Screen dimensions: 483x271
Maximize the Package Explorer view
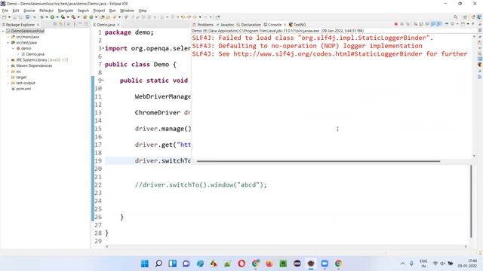point(86,24)
